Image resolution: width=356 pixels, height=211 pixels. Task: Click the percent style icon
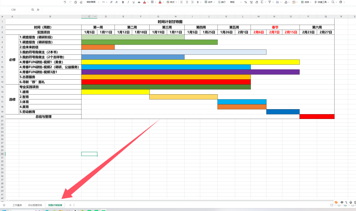click(x=246, y=2)
